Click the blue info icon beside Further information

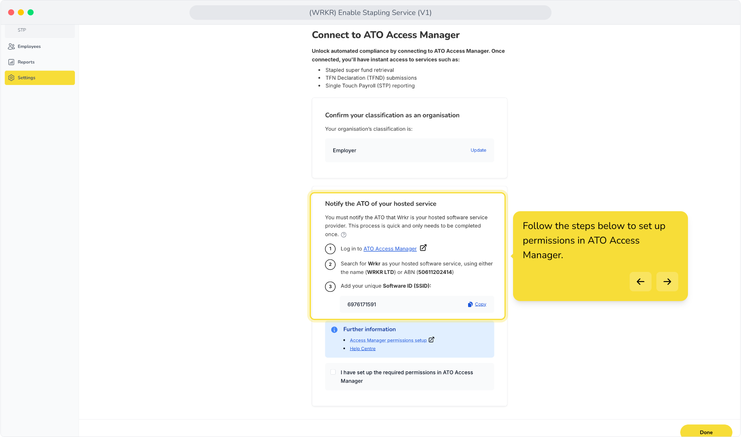334,329
